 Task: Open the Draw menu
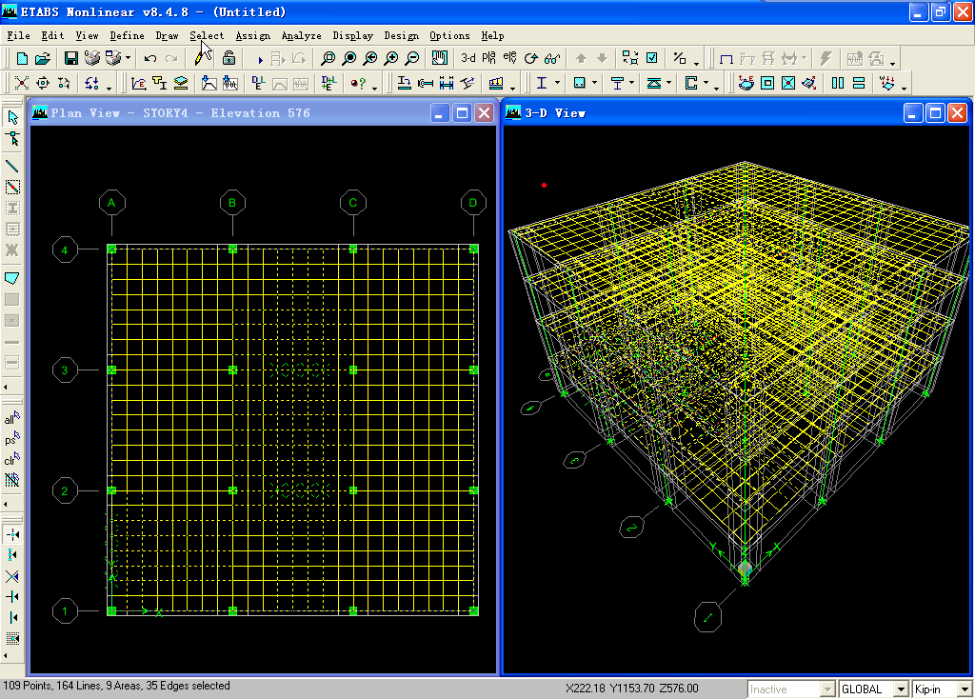[x=167, y=35]
